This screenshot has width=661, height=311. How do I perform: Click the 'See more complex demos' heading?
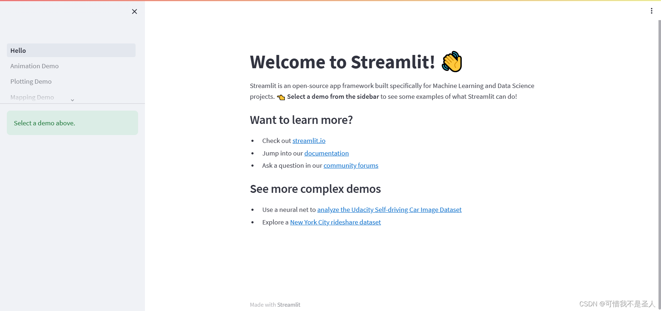click(315, 189)
